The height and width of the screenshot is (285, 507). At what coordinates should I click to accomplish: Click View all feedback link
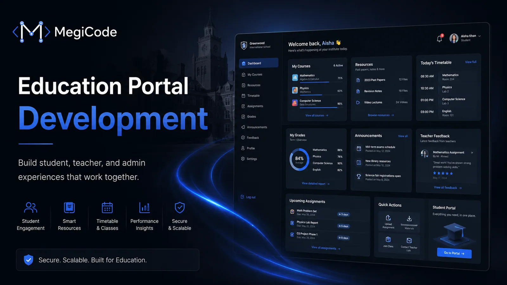pyautogui.click(x=447, y=188)
